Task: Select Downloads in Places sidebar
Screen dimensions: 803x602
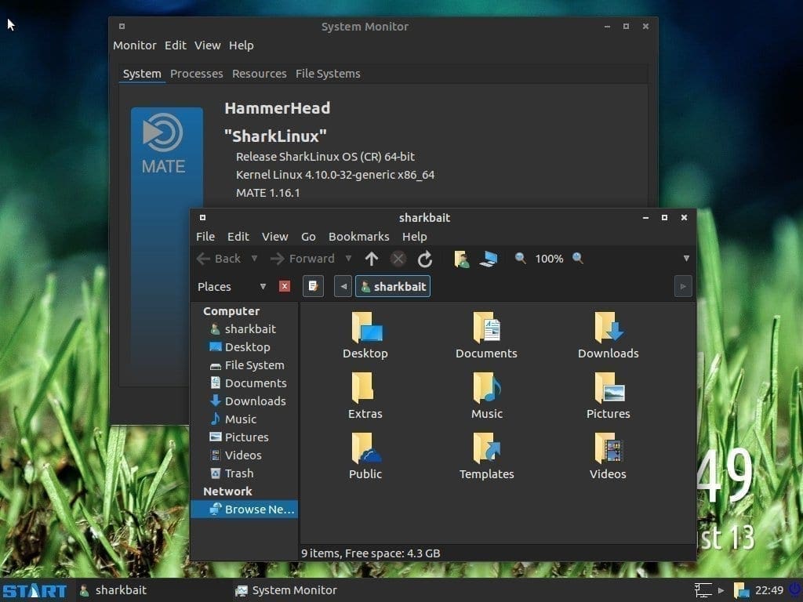Action: pos(245,401)
